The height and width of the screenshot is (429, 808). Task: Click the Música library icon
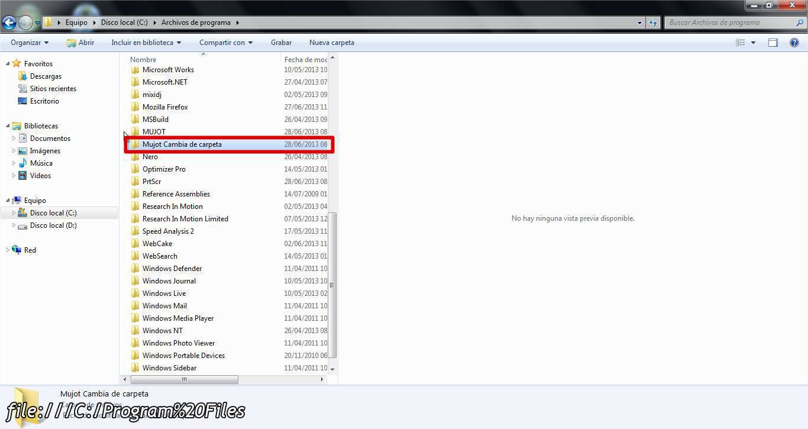point(22,163)
